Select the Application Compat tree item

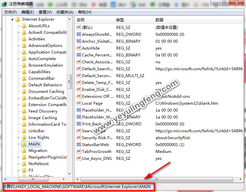pos(47,52)
